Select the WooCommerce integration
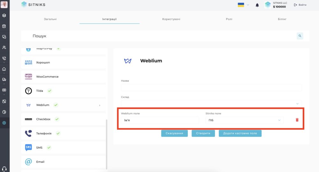 pos(63,77)
